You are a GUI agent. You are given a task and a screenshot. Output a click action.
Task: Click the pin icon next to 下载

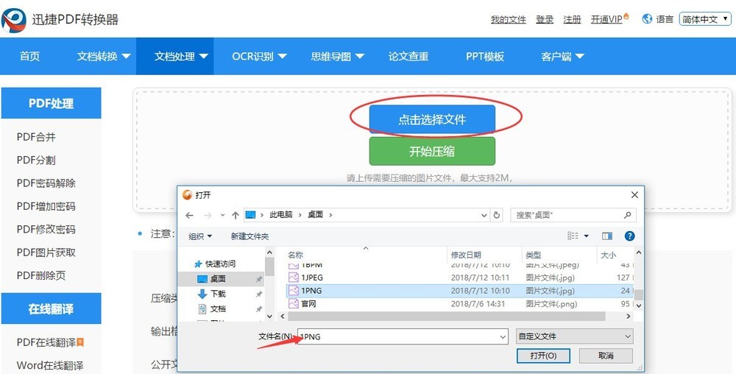258,294
